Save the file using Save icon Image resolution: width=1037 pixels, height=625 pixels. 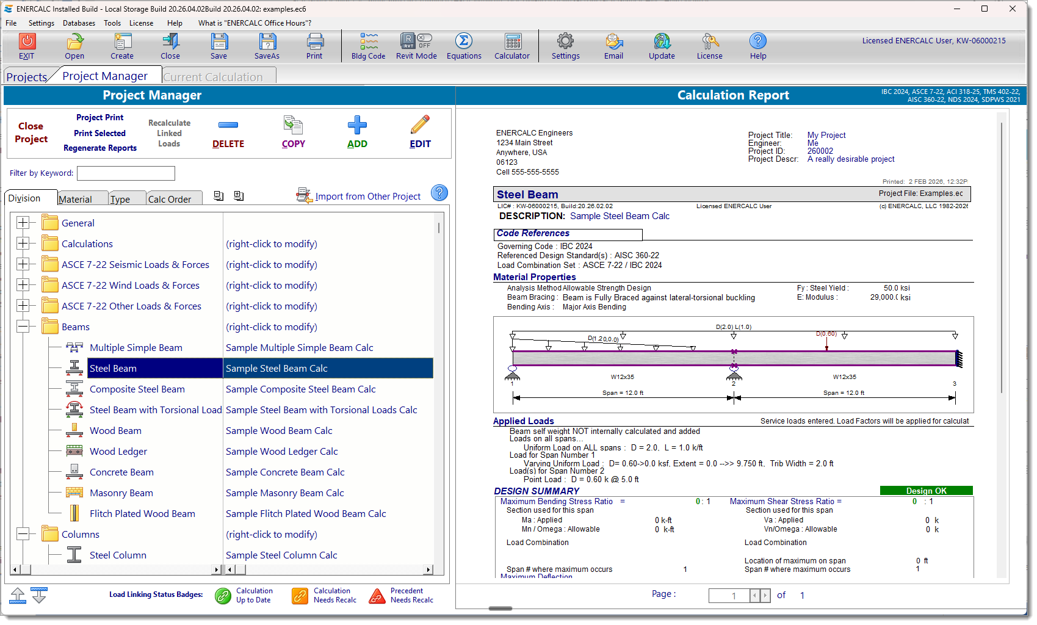(x=219, y=42)
